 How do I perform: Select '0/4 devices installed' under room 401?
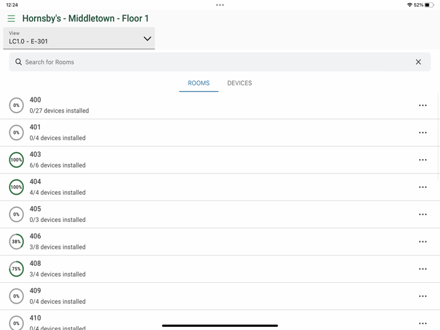pos(58,138)
